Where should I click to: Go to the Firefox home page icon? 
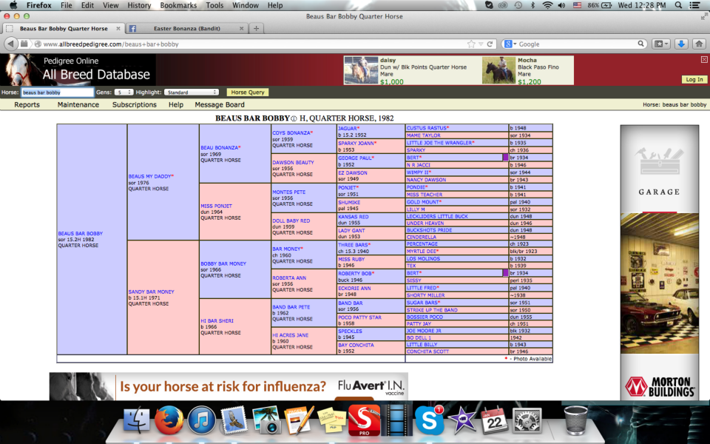point(699,44)
